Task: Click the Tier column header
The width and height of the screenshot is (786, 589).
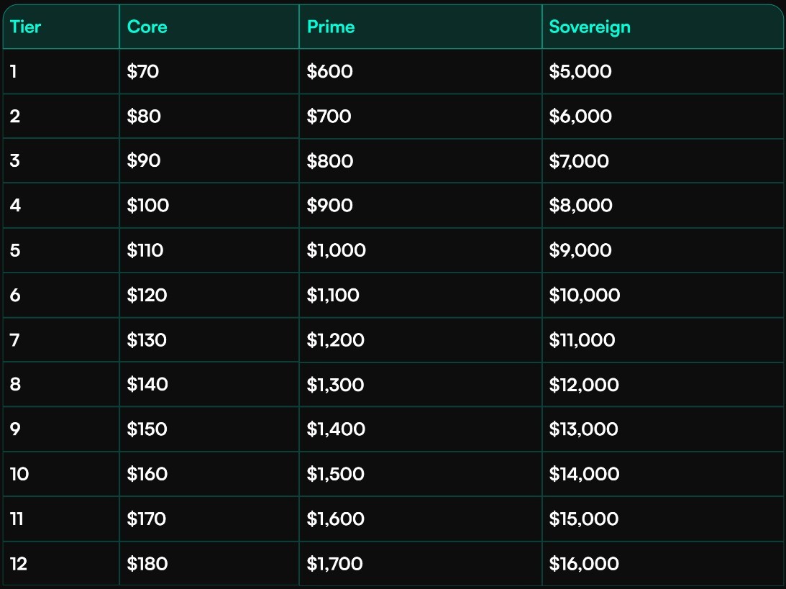Action: click(26, 27)
